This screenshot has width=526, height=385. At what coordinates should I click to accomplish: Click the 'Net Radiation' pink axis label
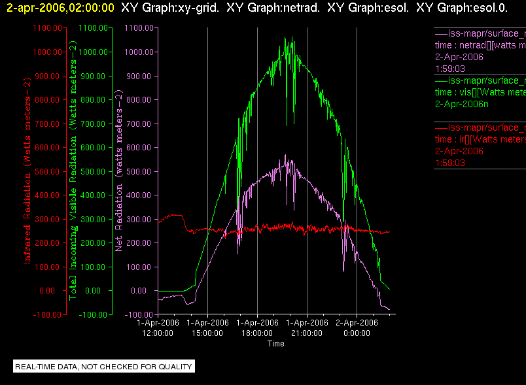(x=119, y=171)
